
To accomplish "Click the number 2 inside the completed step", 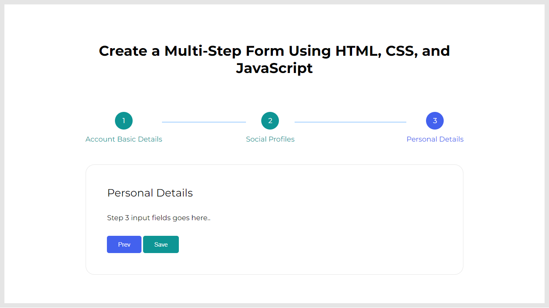I will pyautogui.click(x=270, y=121).
